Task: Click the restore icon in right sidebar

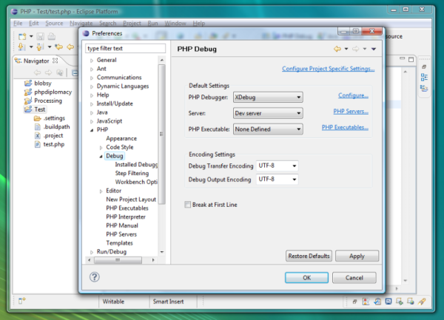Action: pos(424,67)
